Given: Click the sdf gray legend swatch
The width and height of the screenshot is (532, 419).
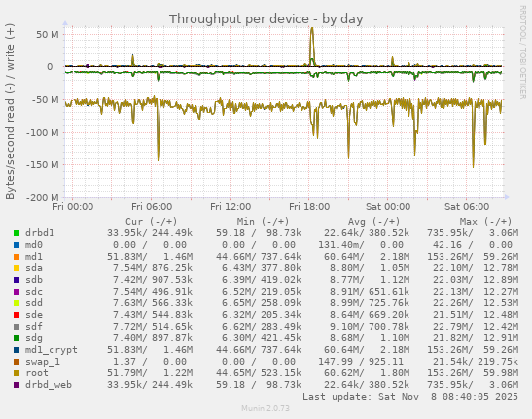Looking at the screenshot, I should [x=17, y=327].
